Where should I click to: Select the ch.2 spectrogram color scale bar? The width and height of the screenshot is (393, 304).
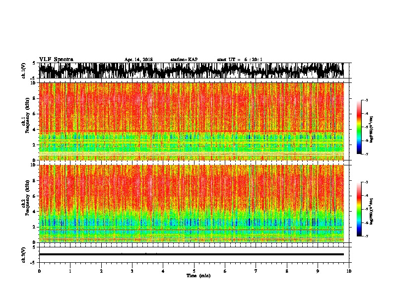coord(359,209)
